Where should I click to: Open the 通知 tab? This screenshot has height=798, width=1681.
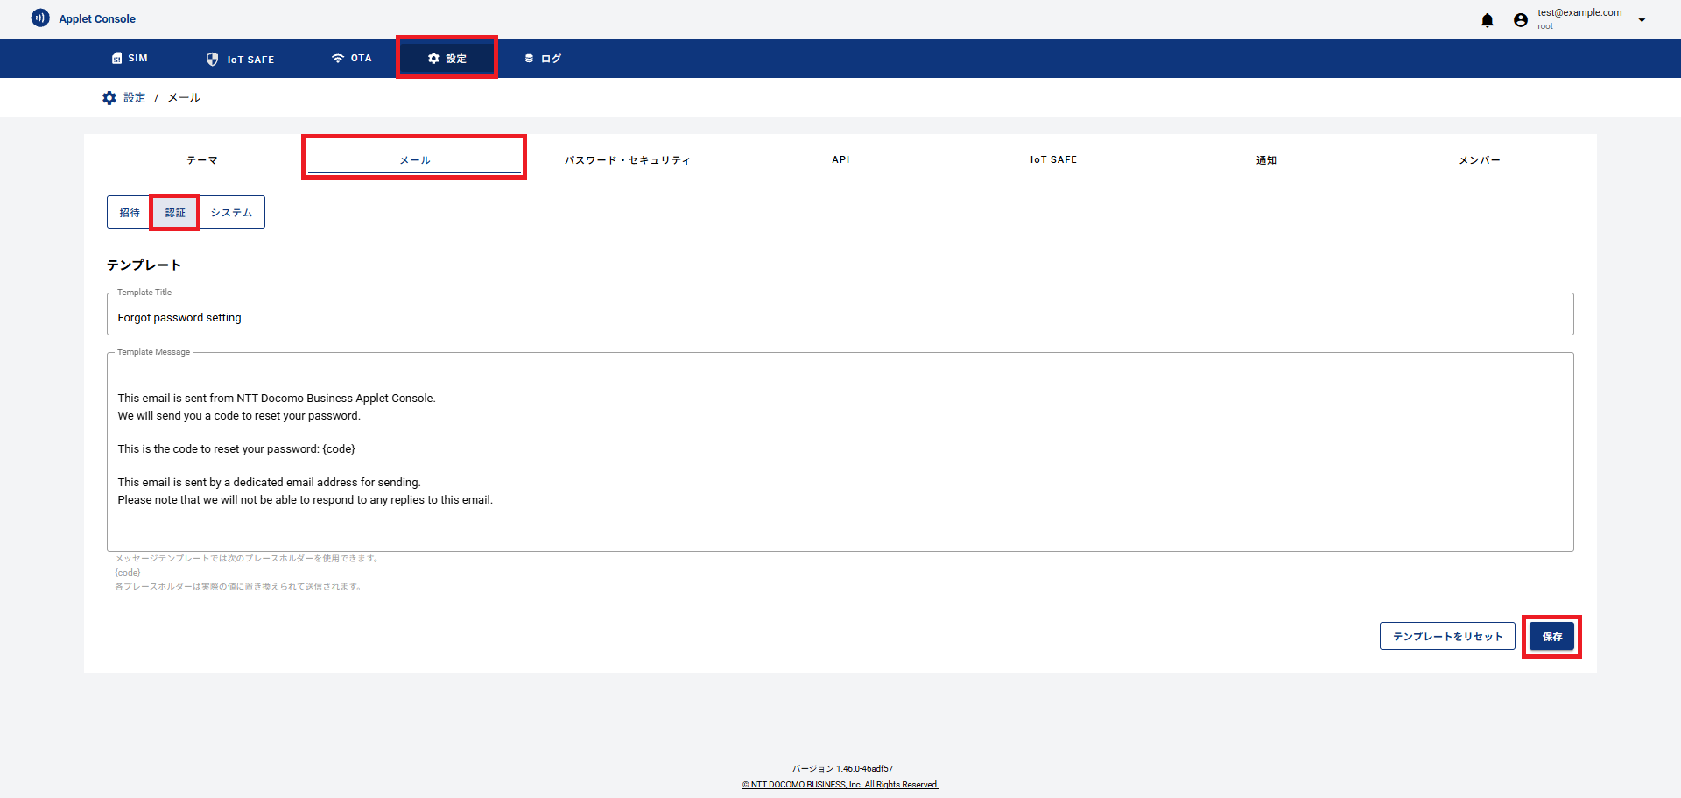tap(1266, 159)
